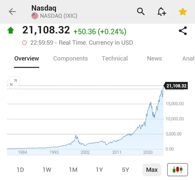Select the Max time range
195x180 pixels.
[x=152, y=170]
